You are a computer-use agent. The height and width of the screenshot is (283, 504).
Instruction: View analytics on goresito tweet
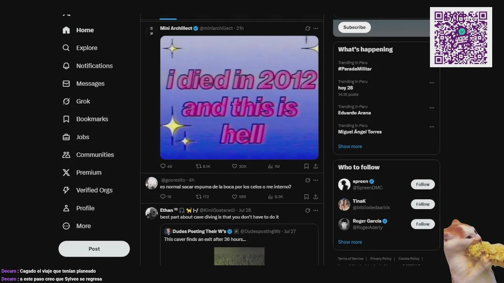tap(275, 197)
